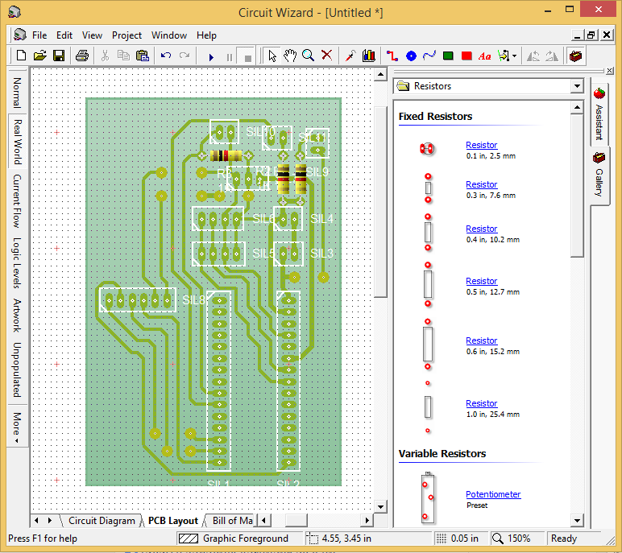This screenshot has width=622, height=553.
Task: Select the probe tool
Action: [350, 56]
